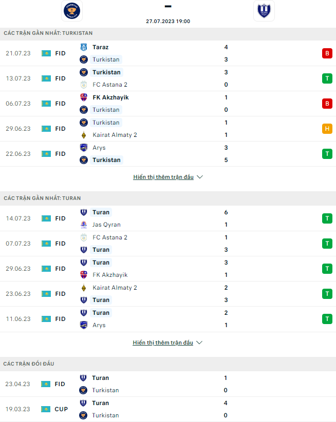Open the Turan vs Turkistan 23.04.23 head-to-head match

pos(168,384)
